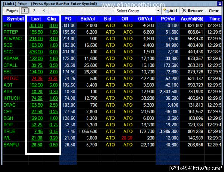
Task: Select the BGH symbol
Action: click(9, 118)
